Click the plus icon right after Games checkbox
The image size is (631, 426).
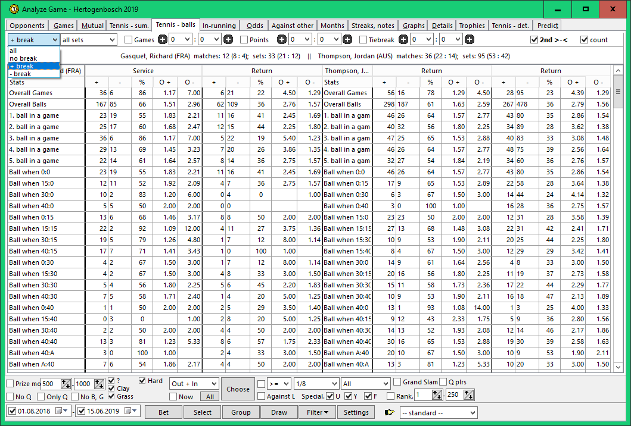(163, 40)
